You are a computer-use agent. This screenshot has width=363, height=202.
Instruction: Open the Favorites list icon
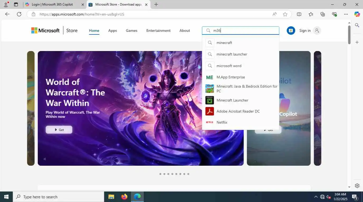(311, 14)
